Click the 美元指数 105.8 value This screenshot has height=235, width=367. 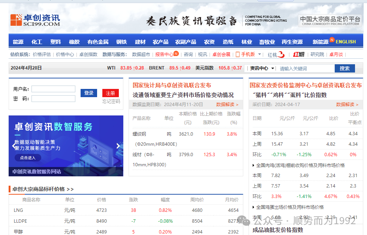(x=224, y=68)
